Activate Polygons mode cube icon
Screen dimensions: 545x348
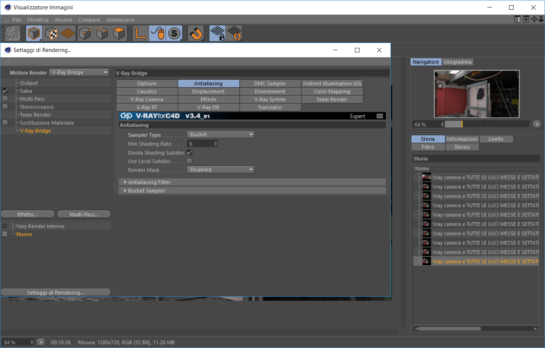[x=119, y=33]
